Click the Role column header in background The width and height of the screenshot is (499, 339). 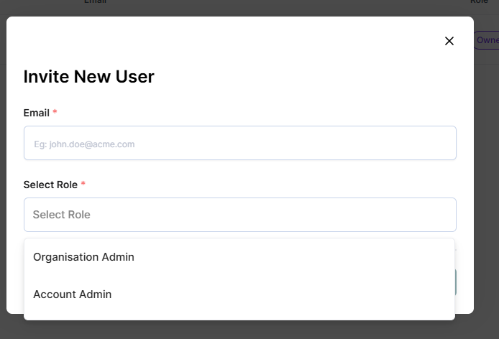point(480,2)
